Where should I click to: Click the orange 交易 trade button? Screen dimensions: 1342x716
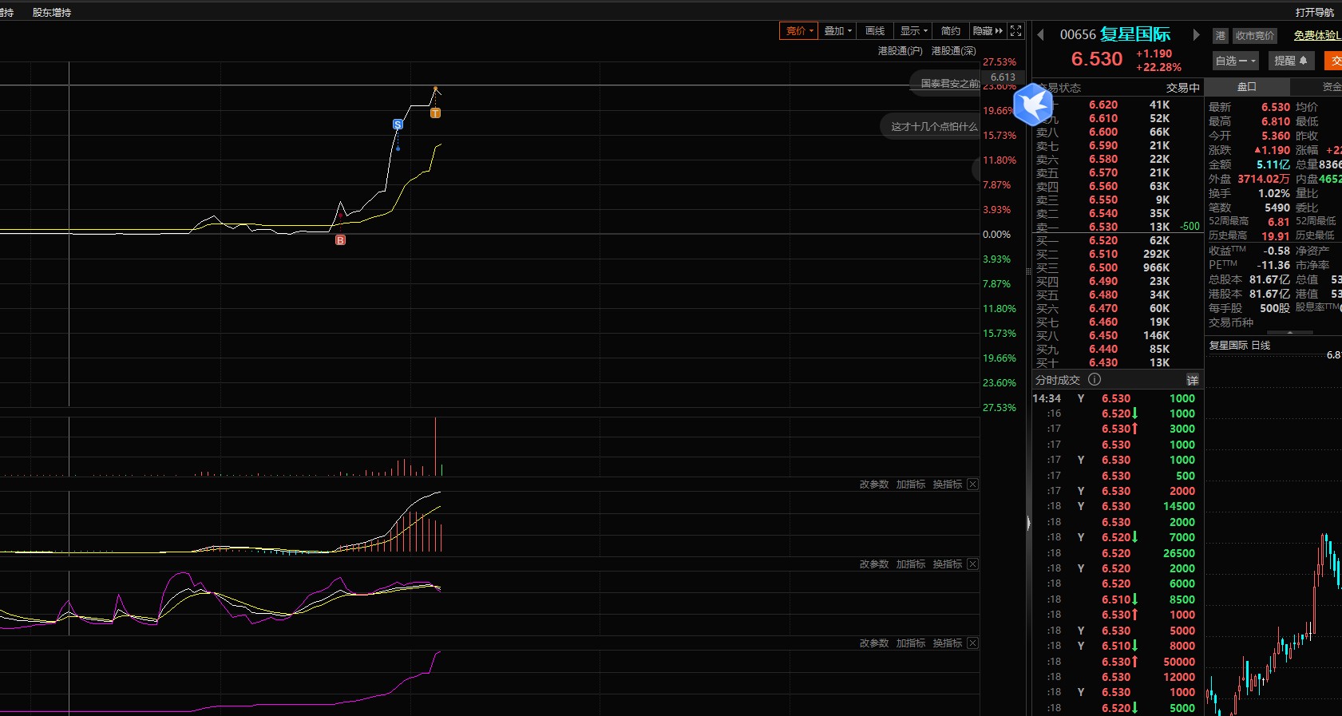[1334, 61]
